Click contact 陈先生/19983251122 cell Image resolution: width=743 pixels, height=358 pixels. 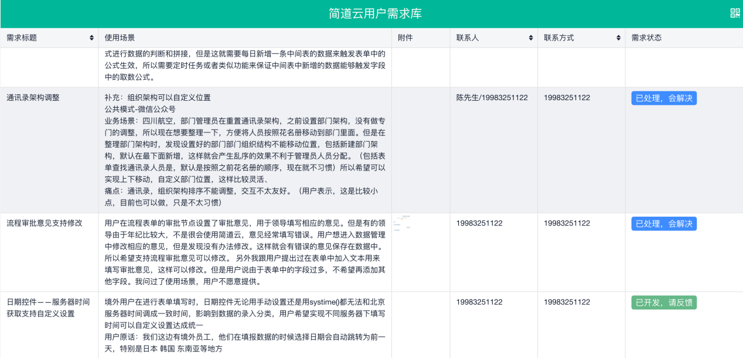(492, 98)
